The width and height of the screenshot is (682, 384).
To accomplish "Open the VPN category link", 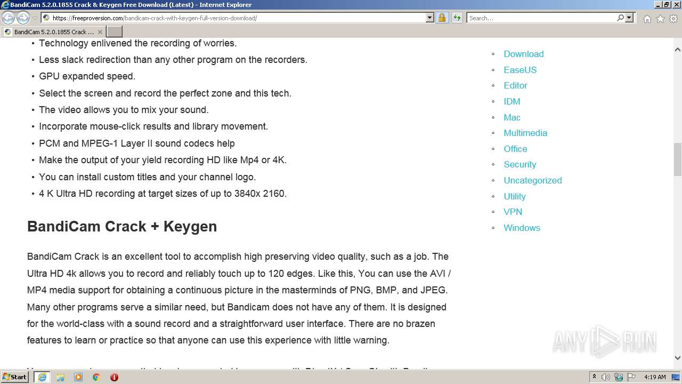I will pyautogui.click(x=513, y=212).
